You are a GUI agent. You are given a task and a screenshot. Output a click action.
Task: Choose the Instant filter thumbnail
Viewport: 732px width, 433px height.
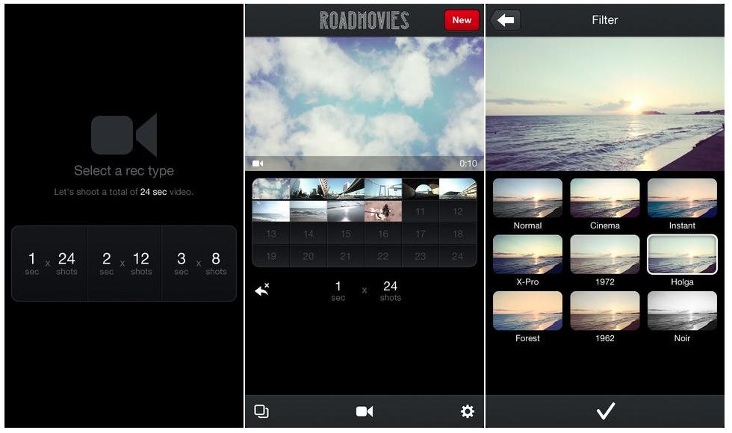682,199
